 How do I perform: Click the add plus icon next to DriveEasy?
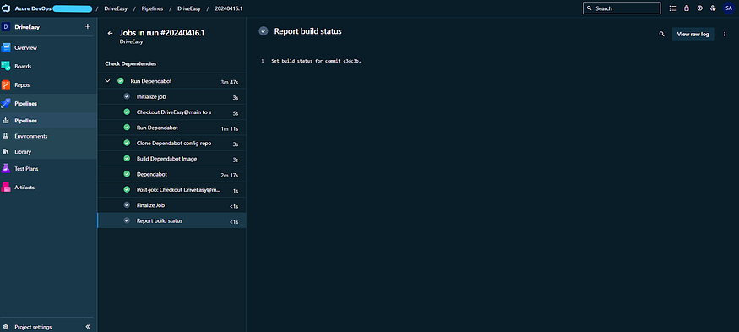(x=87, y=27)
